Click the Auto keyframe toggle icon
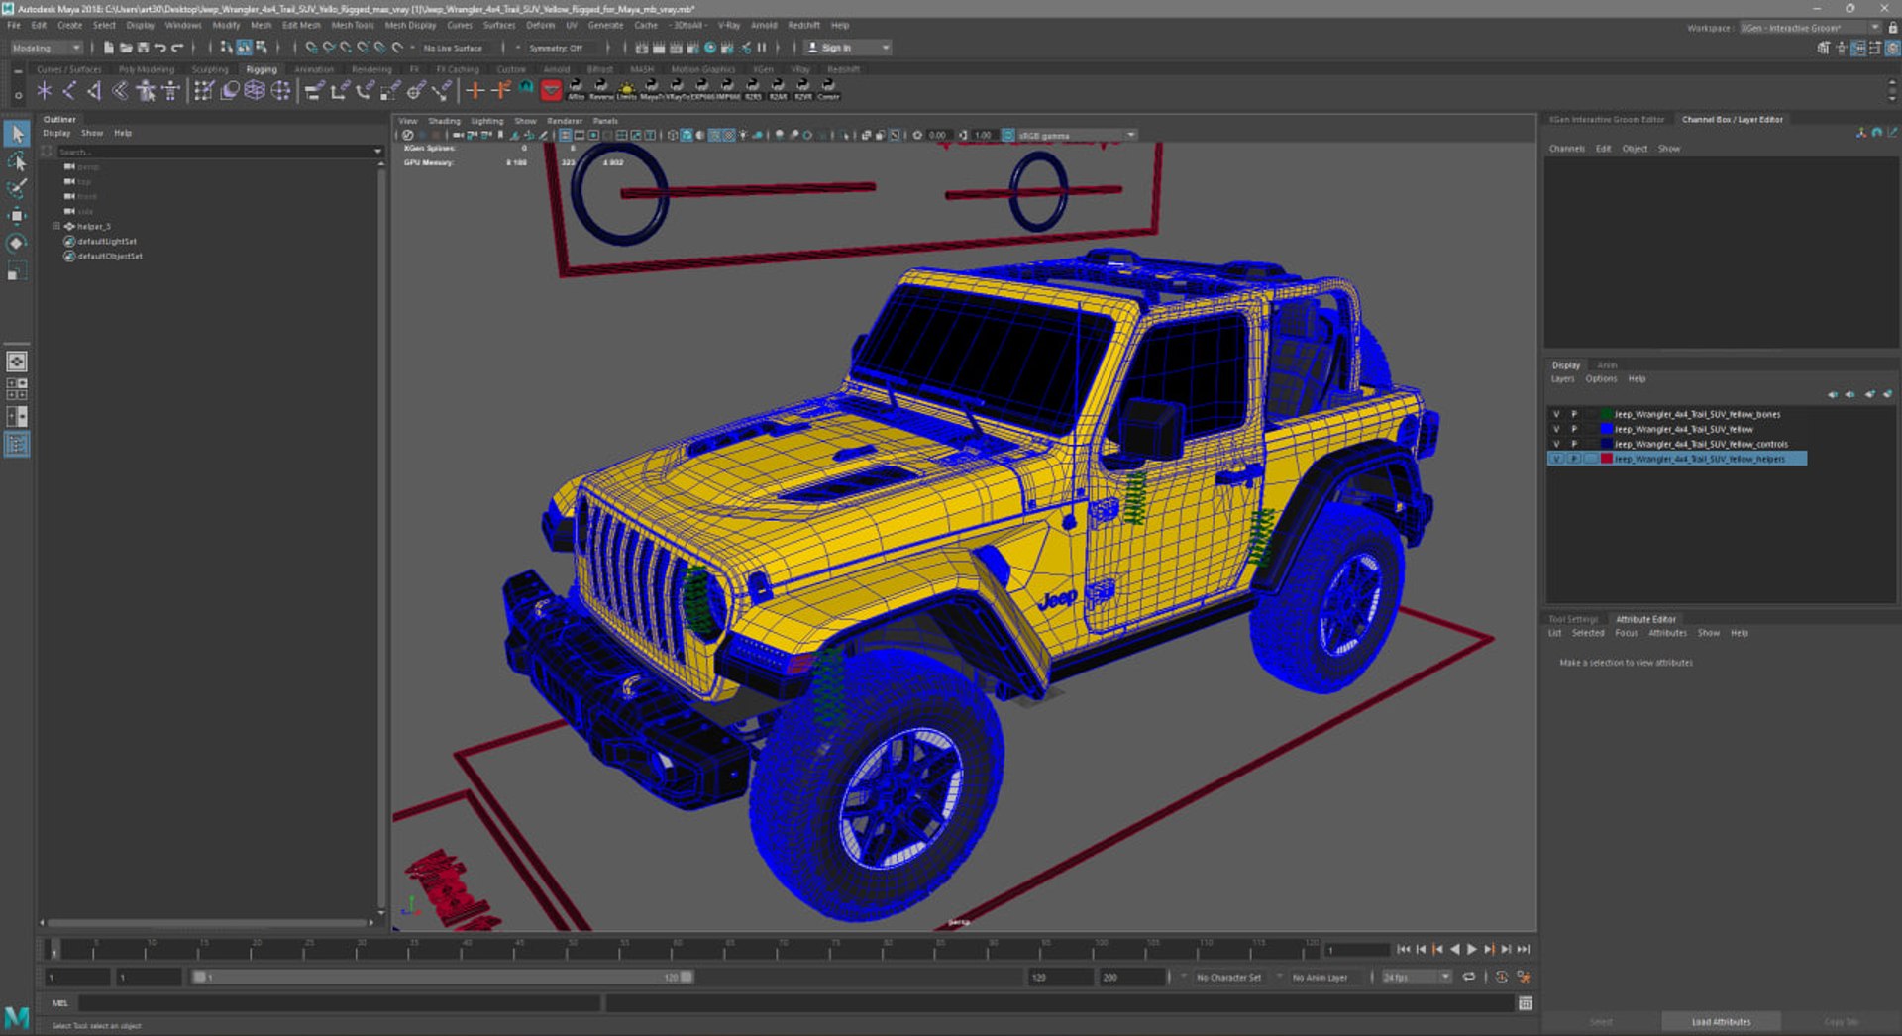 click(x=1502, y=977)
